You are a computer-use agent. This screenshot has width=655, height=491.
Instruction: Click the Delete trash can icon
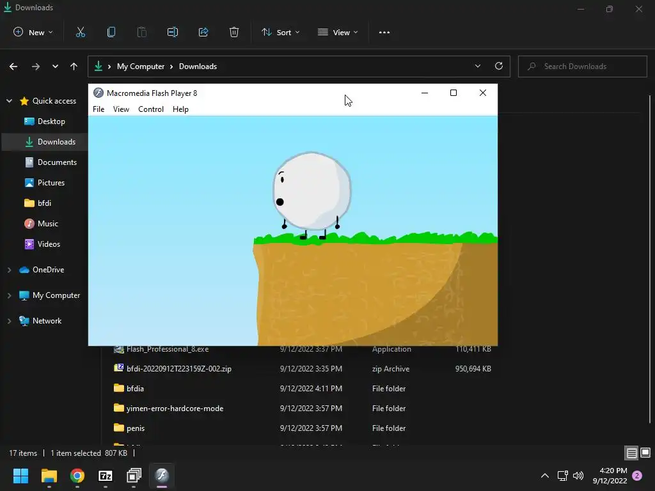click(x=234, y=32)
